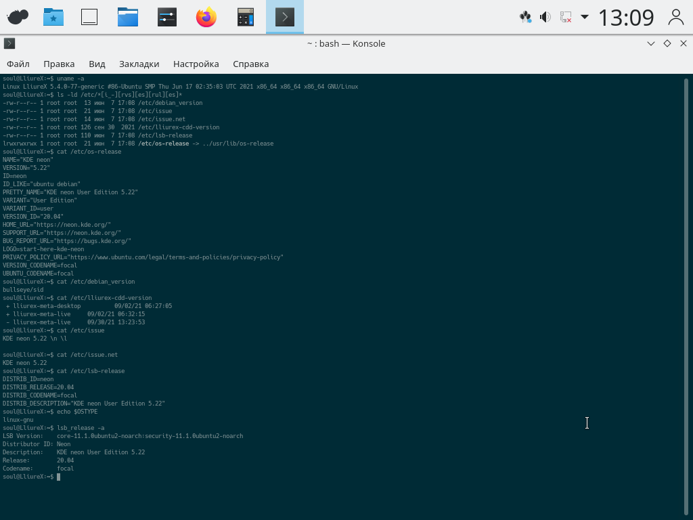The width and height of the screenshot is (693, 520).
Task: Click the lliurex-meta-live line dated 09/30/21
Action: click(x=76, y=322)
